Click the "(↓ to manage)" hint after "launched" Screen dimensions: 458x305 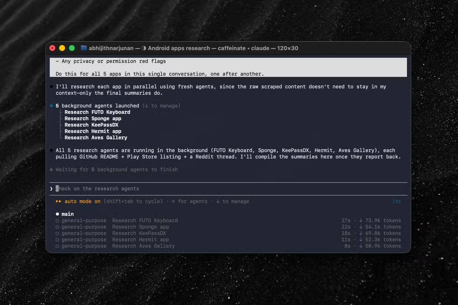[162, 106]
